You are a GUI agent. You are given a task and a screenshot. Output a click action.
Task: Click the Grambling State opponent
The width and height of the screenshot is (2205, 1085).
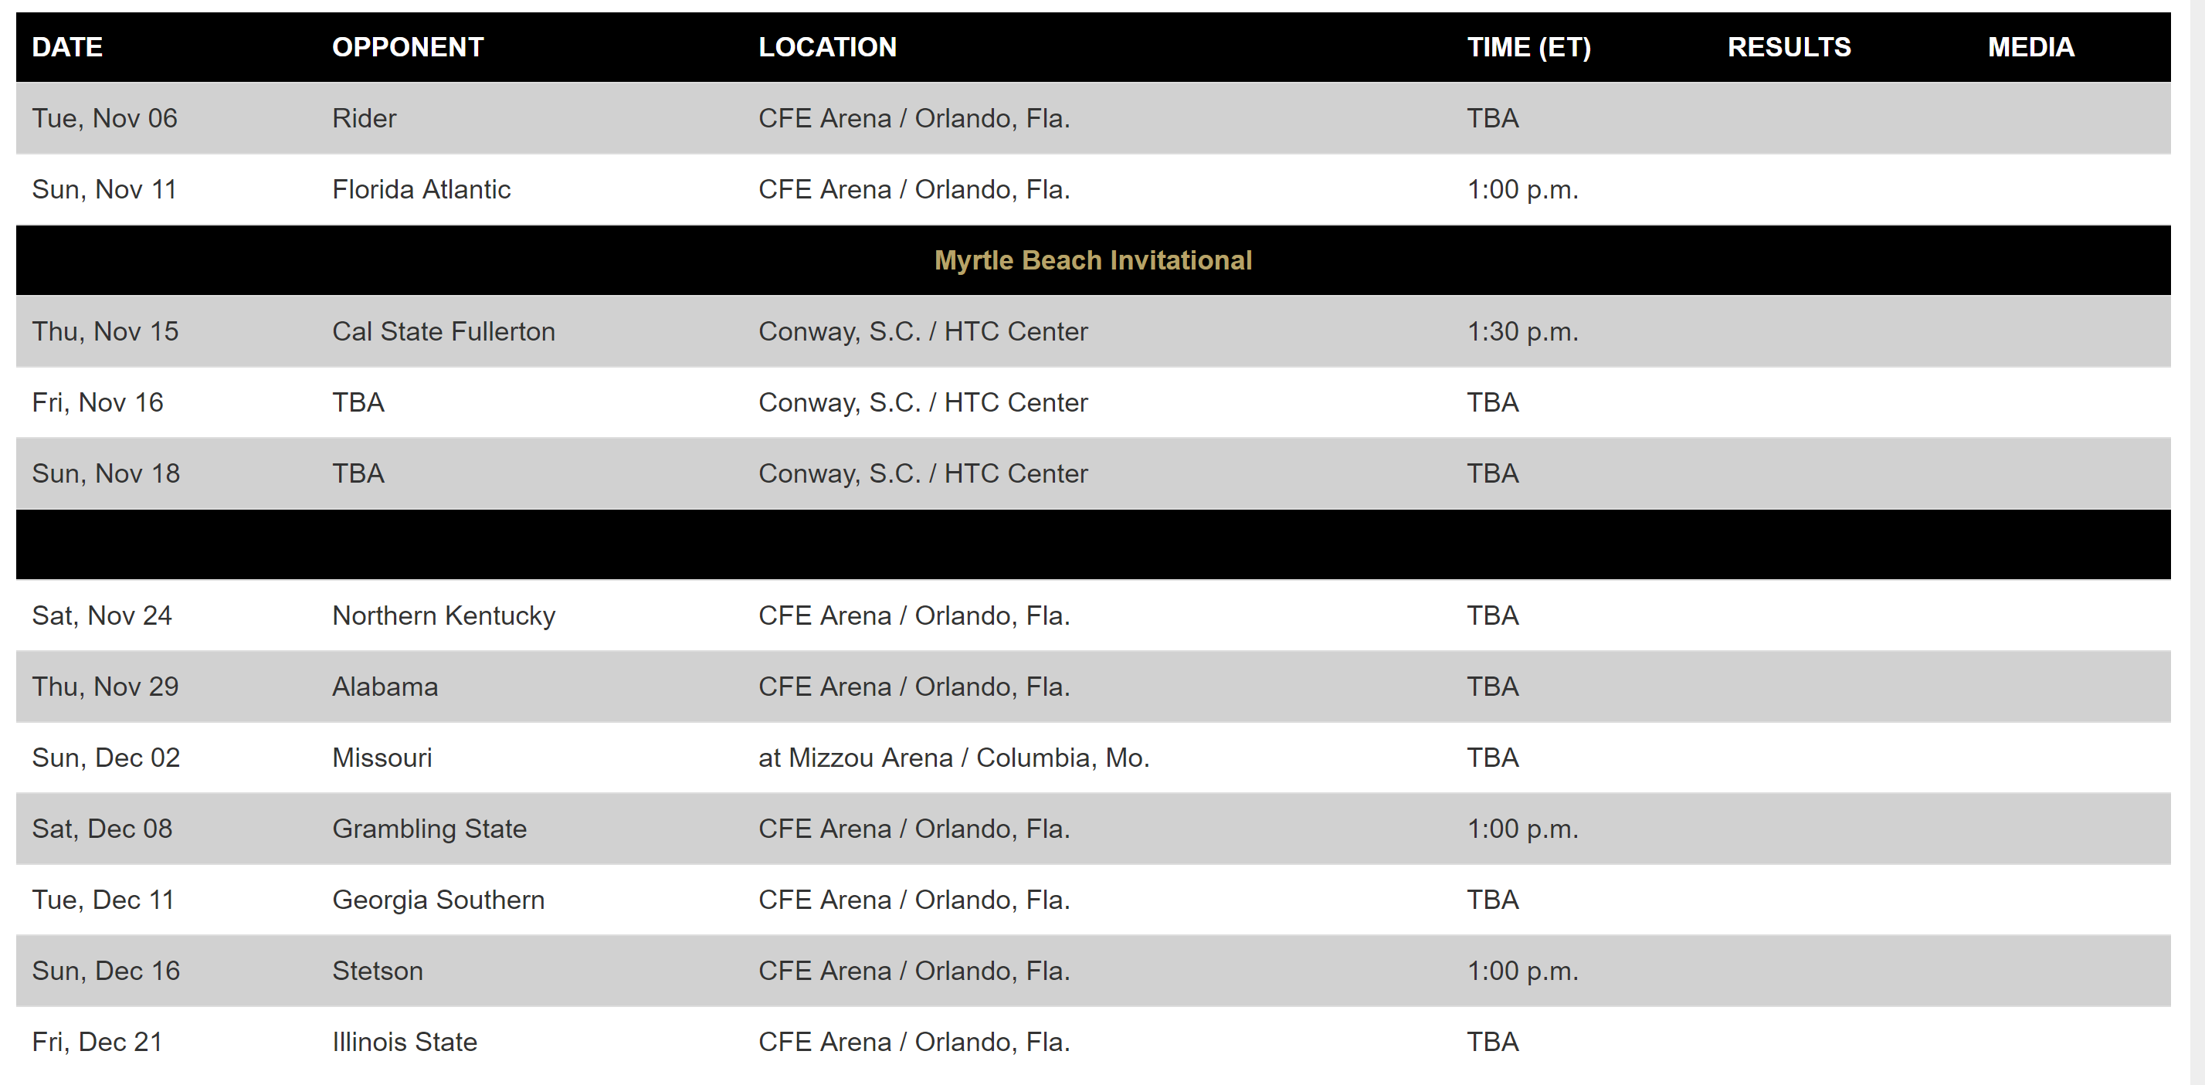pyautogui.click(x=429, y=829)
